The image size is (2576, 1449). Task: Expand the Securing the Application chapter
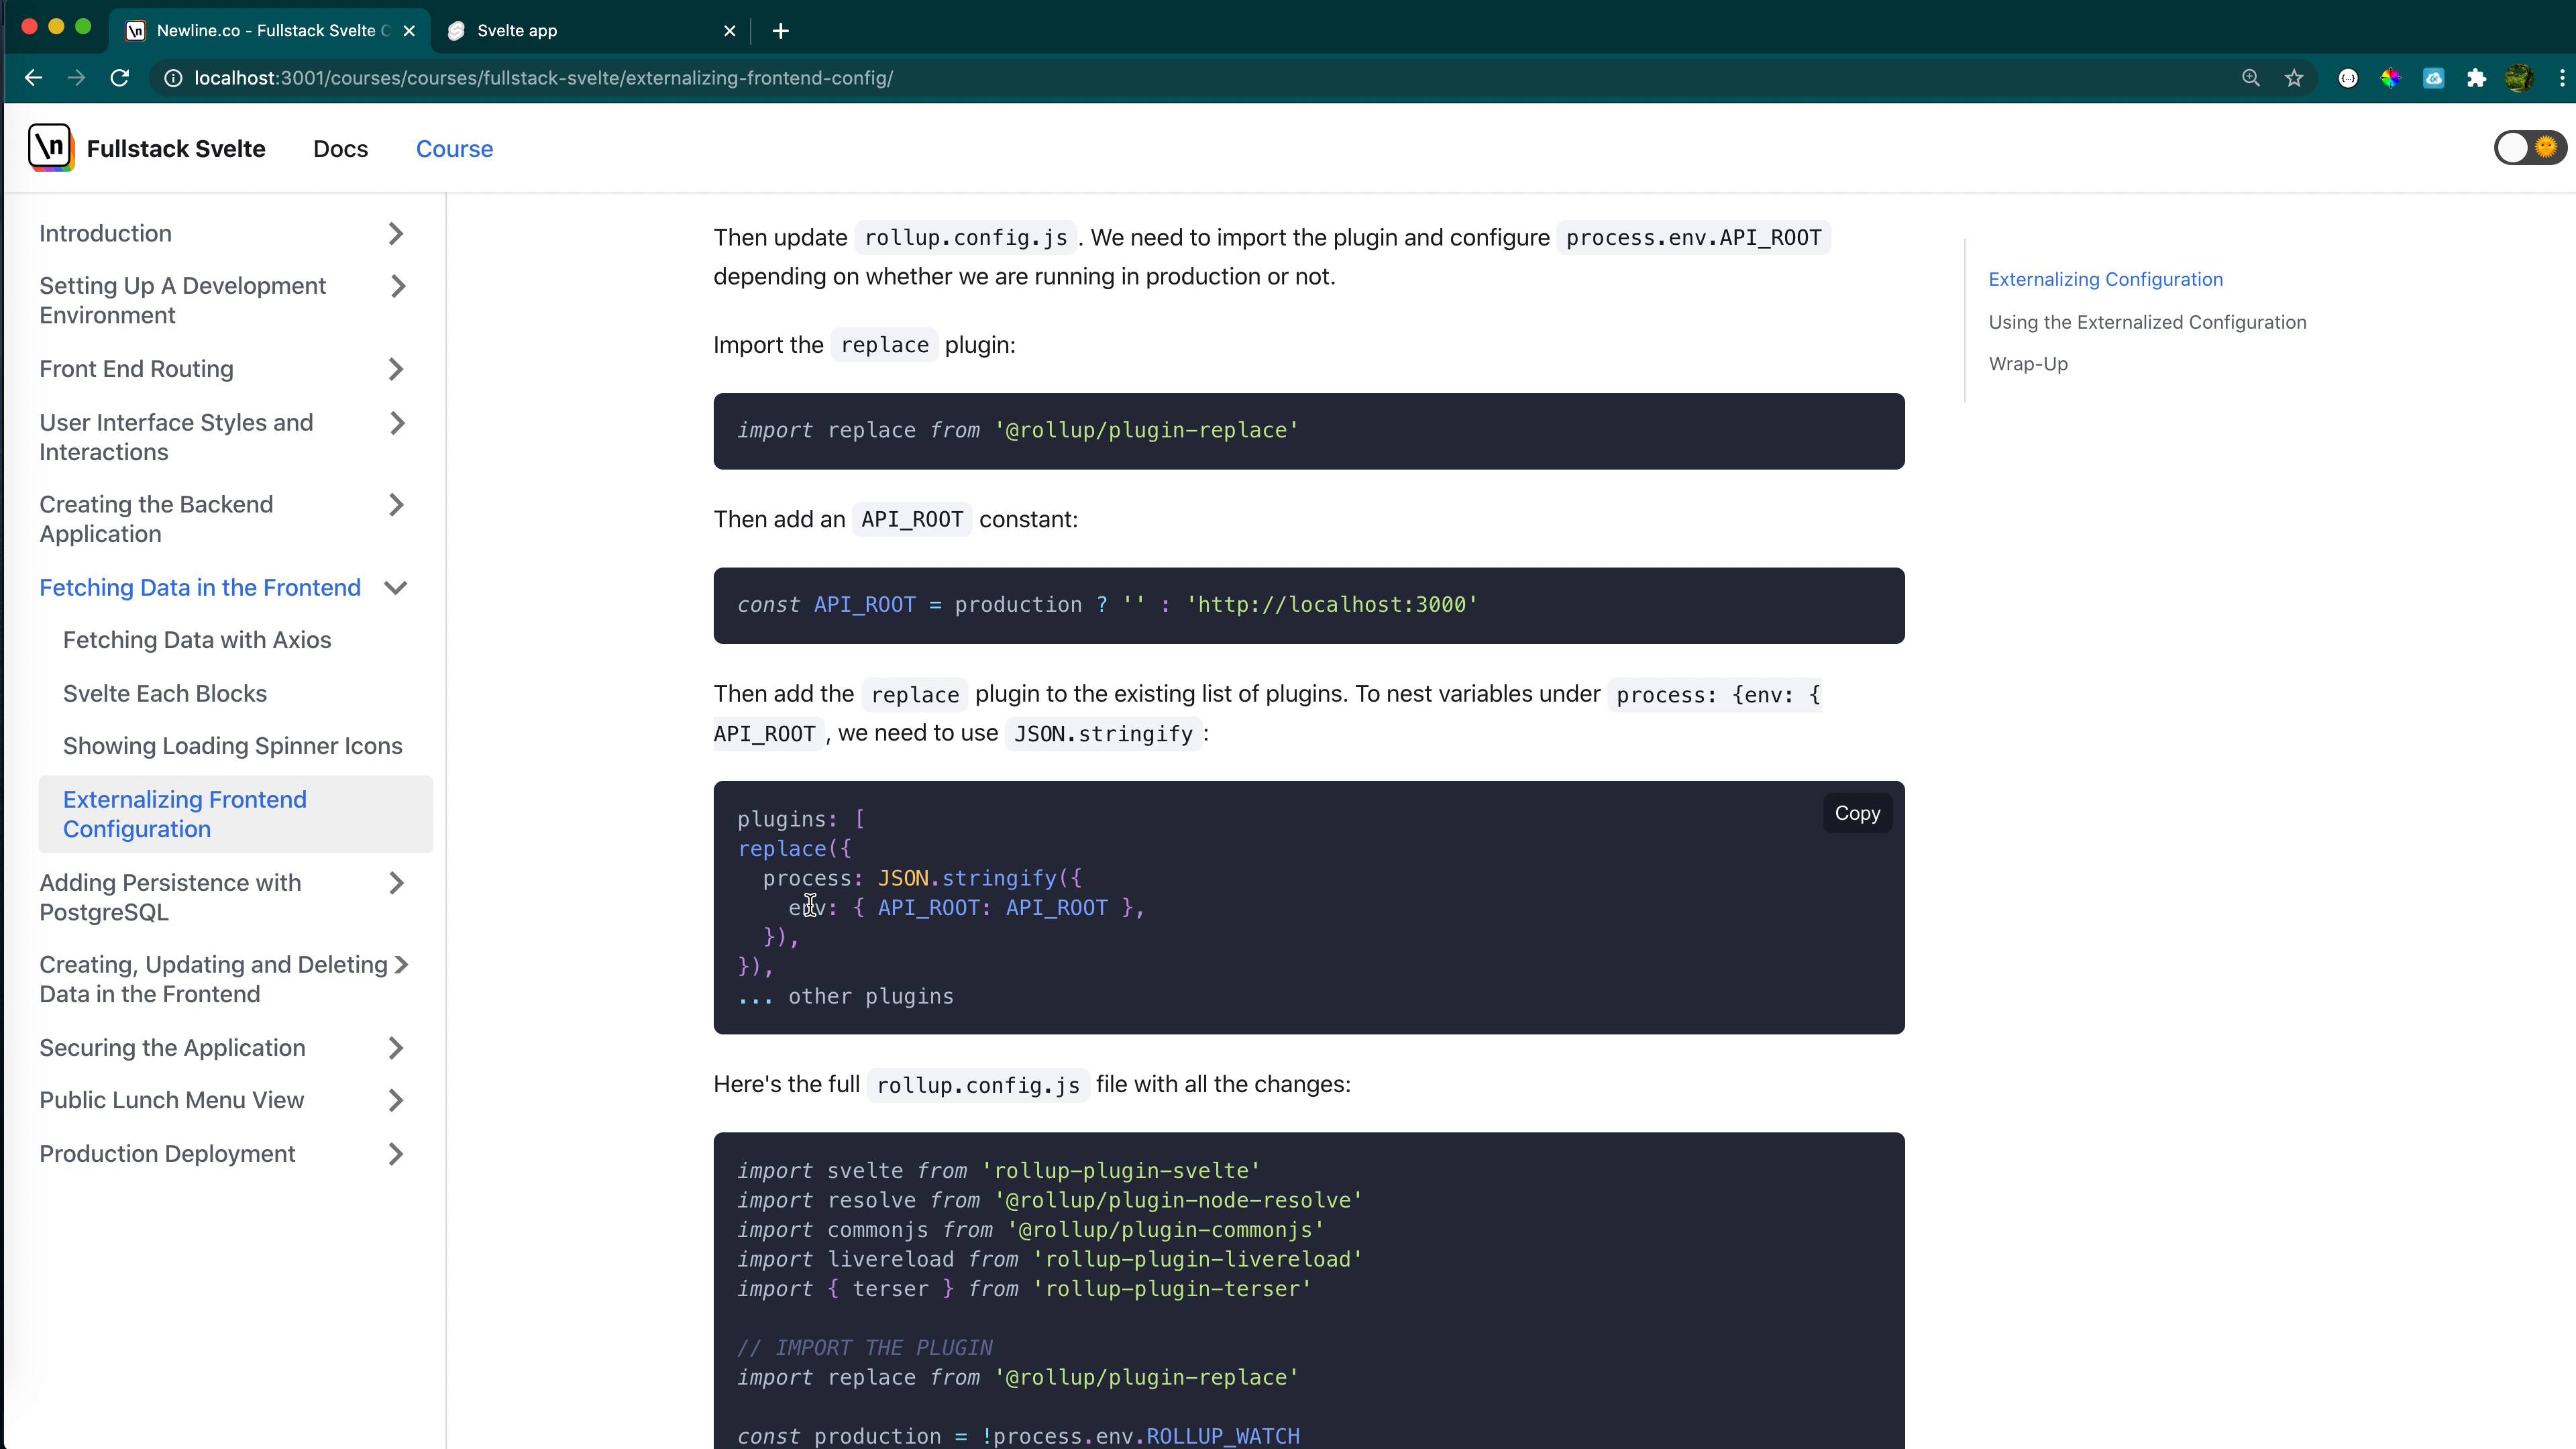[x=396, y=1047]
